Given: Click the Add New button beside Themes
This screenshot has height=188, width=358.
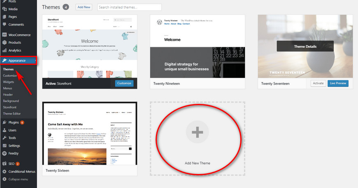Looking at the screenshot, I should click(84, 7).
